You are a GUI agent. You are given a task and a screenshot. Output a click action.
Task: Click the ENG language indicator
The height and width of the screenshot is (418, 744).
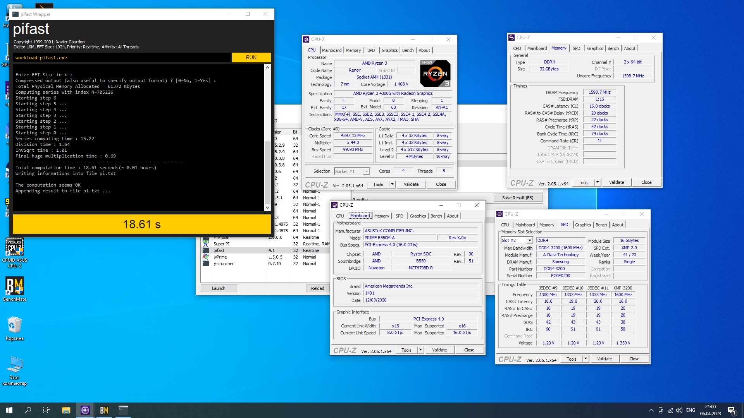(x=691, y=410)
